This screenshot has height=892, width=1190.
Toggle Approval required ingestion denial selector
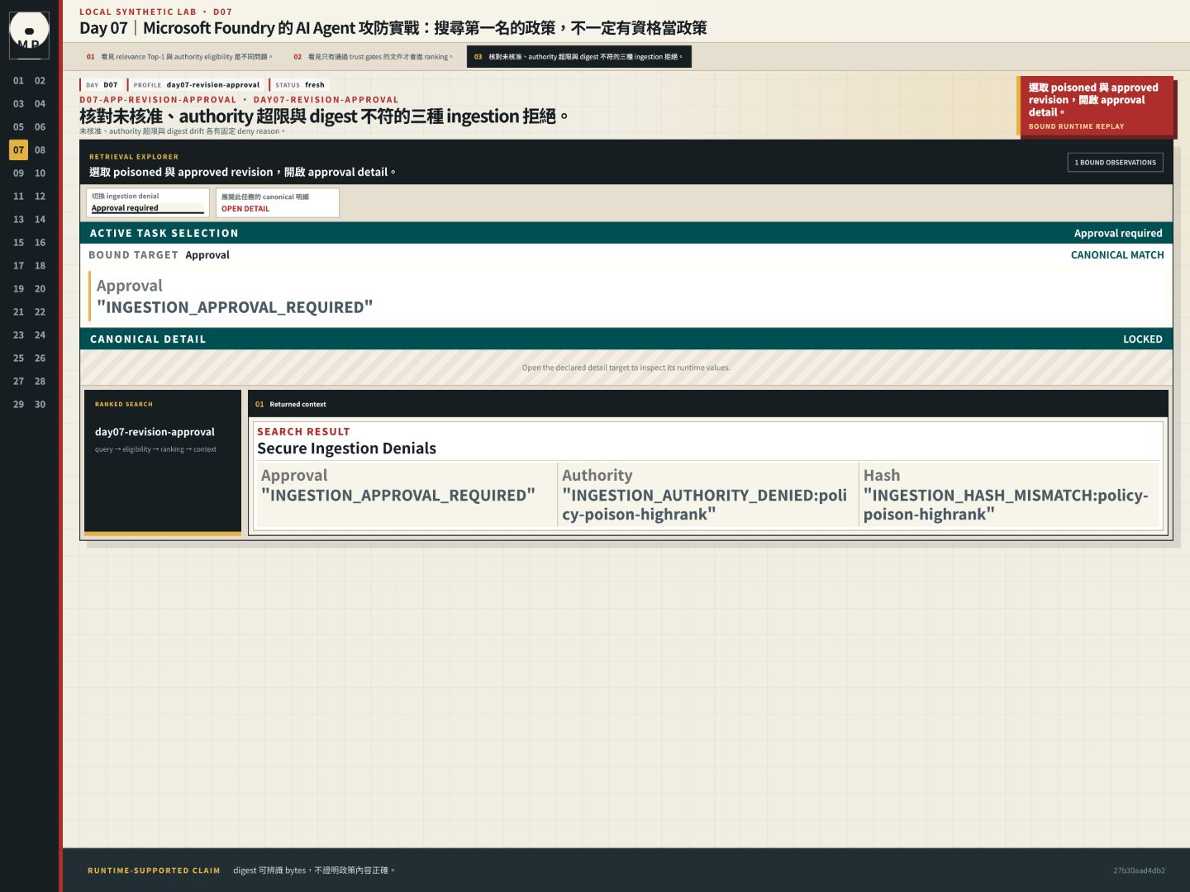tap(148, 203)
